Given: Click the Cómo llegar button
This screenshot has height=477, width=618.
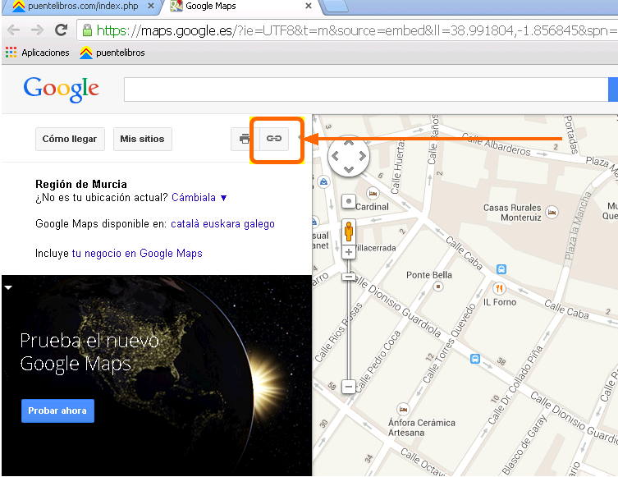Looking at the screenshot, I should (70, 139).
